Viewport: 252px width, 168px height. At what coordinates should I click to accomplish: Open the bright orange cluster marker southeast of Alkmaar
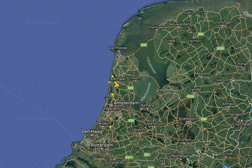[x=118, y=85]
